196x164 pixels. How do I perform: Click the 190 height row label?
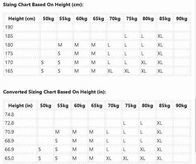9,27
